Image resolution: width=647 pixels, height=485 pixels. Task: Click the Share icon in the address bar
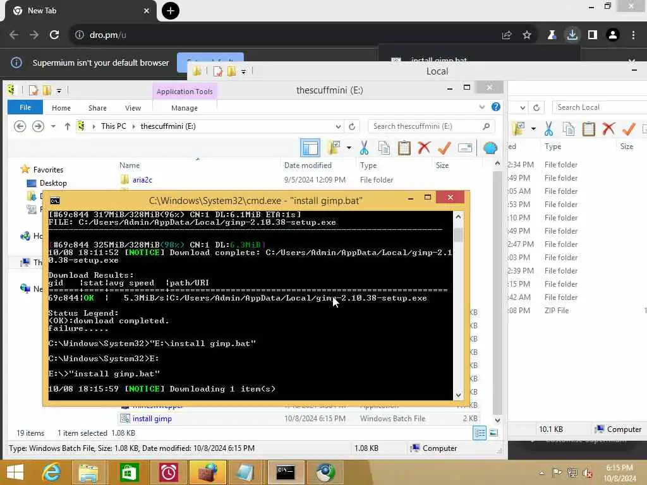click(x=507, y=35)
